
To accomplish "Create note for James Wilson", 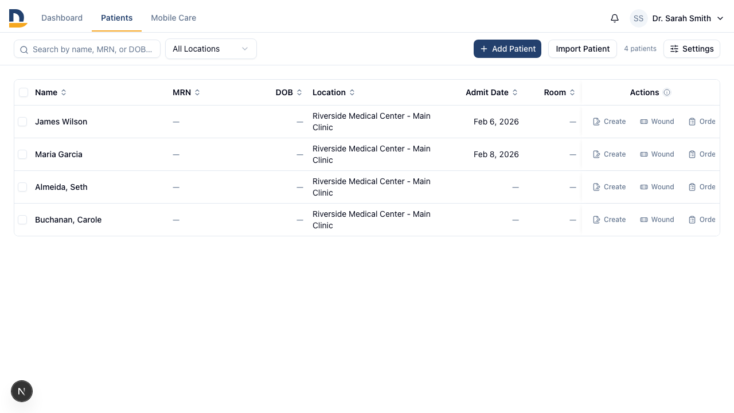I will (x=609, y=122).
